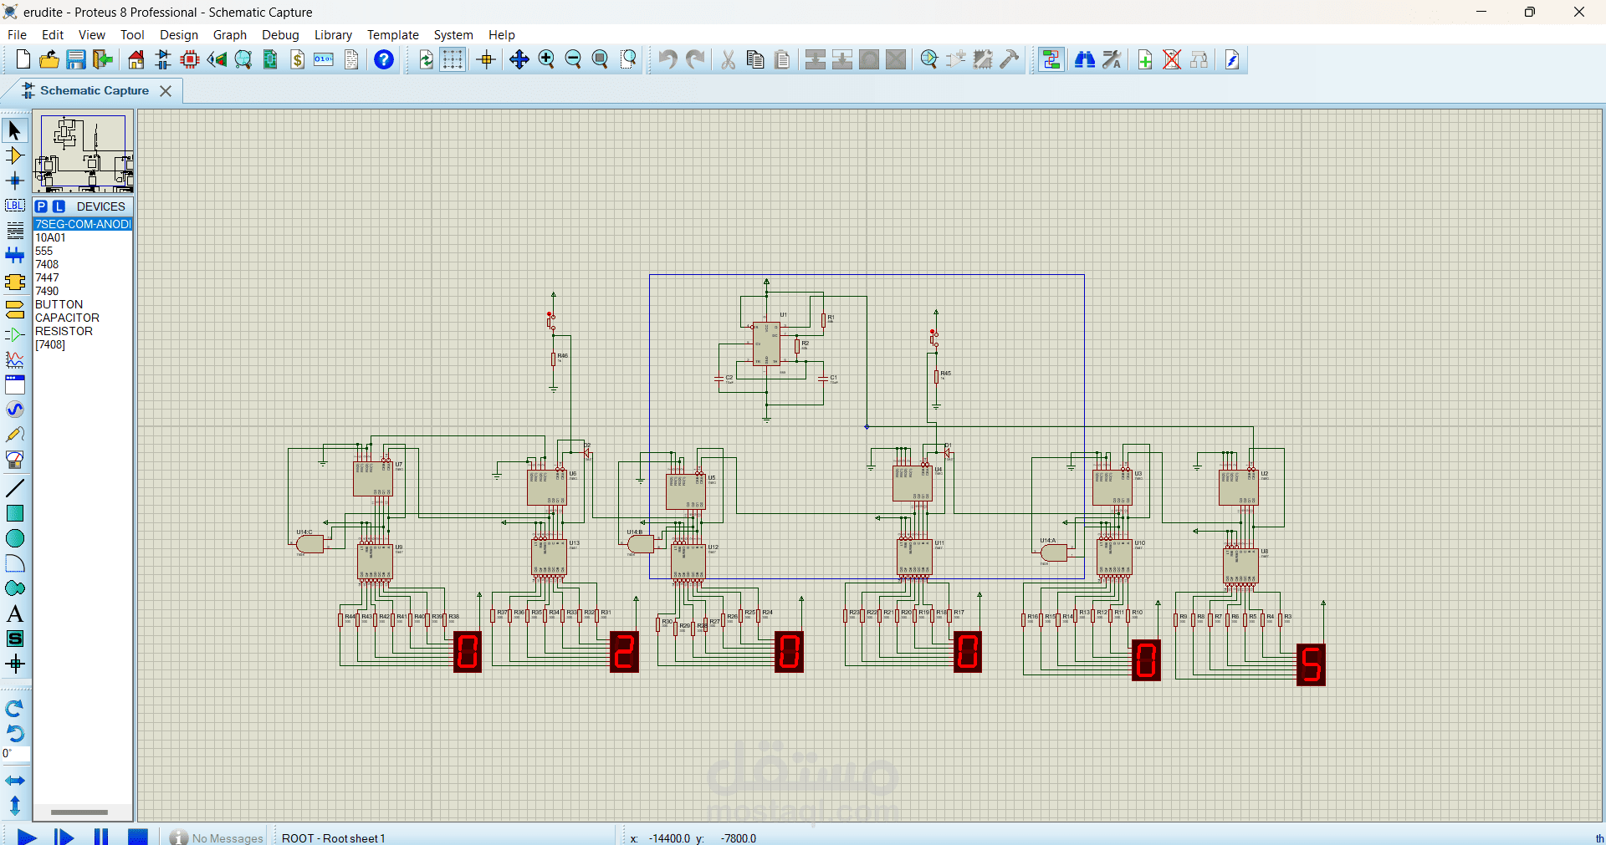Open the blue Help question mark icon

click(x=384, y=59)
